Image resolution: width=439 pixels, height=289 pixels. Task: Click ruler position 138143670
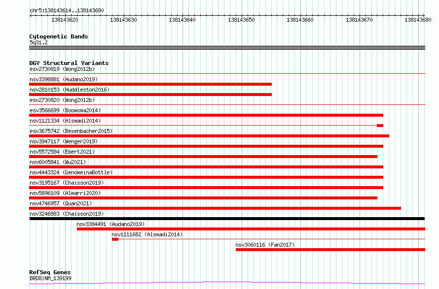(x=359, y=20)
